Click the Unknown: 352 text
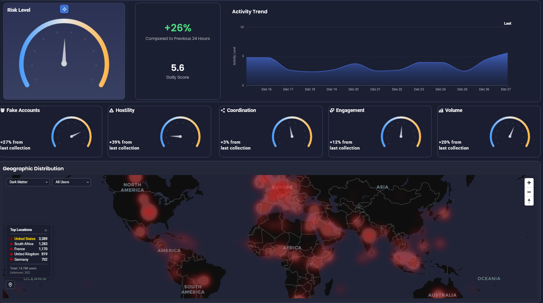Viewport: 543px width, 303px height. [20, 272]
